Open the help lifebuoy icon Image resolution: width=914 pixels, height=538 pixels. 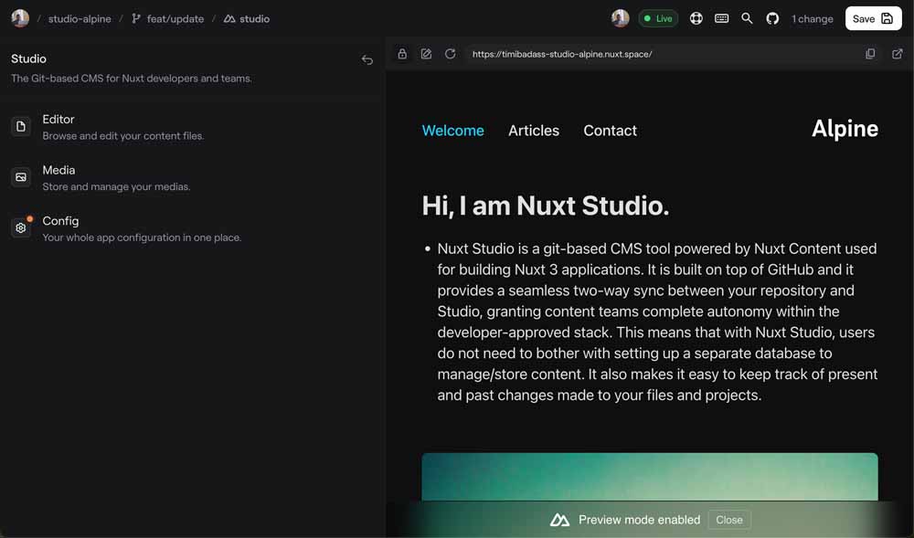click(696, 18)
